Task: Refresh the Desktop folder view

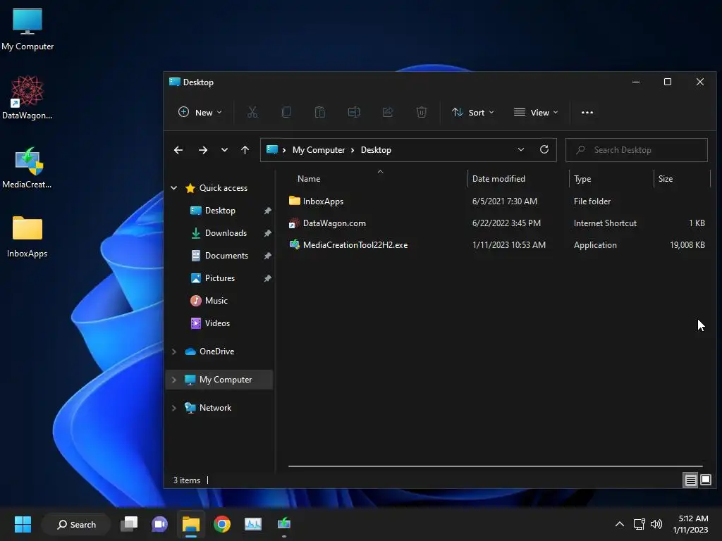Action: (544, 149)
